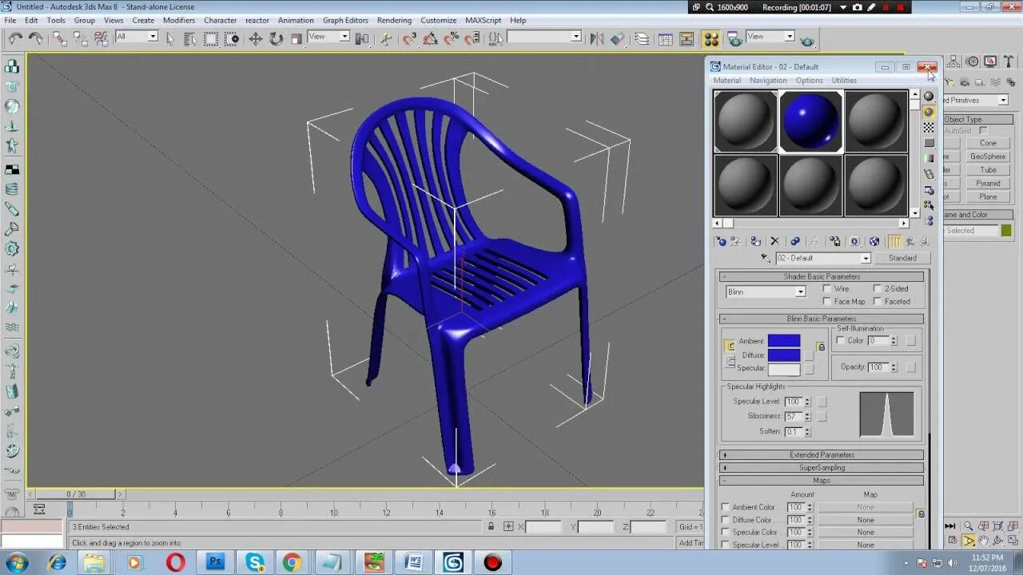Toggle sample Background checker icon
Viewport: 1023px width, 575px height.
(929, 127)
